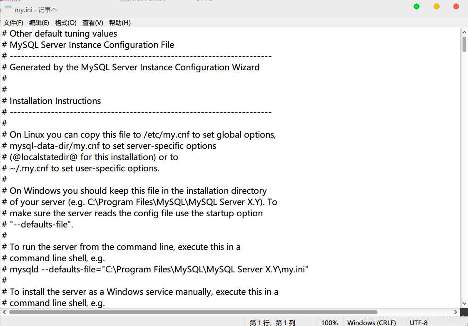Screen dimensions: 468x326
Task: Click the vertical scrollbar up arrow
Action: tap(464, 32)
